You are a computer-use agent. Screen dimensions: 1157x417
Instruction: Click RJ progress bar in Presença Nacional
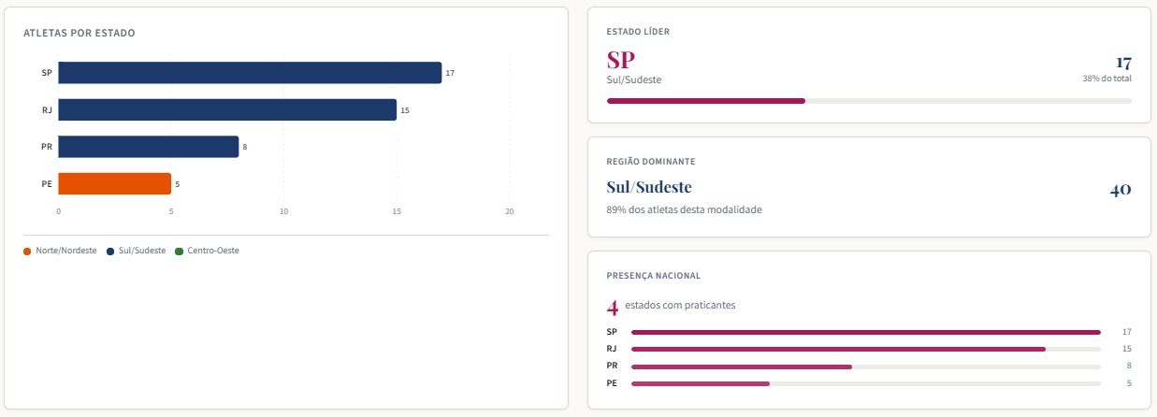pyautogui.click(x=866, y=349)
